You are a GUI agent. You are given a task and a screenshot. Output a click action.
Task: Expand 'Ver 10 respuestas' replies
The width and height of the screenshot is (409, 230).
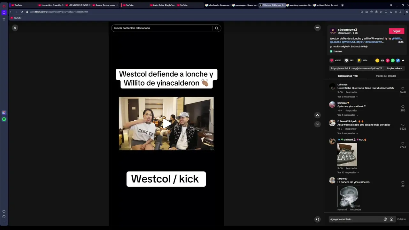(x=348, y=172)
